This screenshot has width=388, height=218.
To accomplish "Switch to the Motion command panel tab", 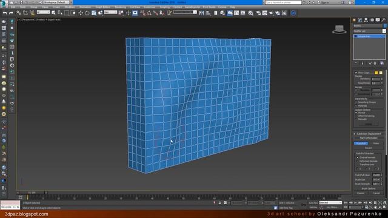I will 372,20.
